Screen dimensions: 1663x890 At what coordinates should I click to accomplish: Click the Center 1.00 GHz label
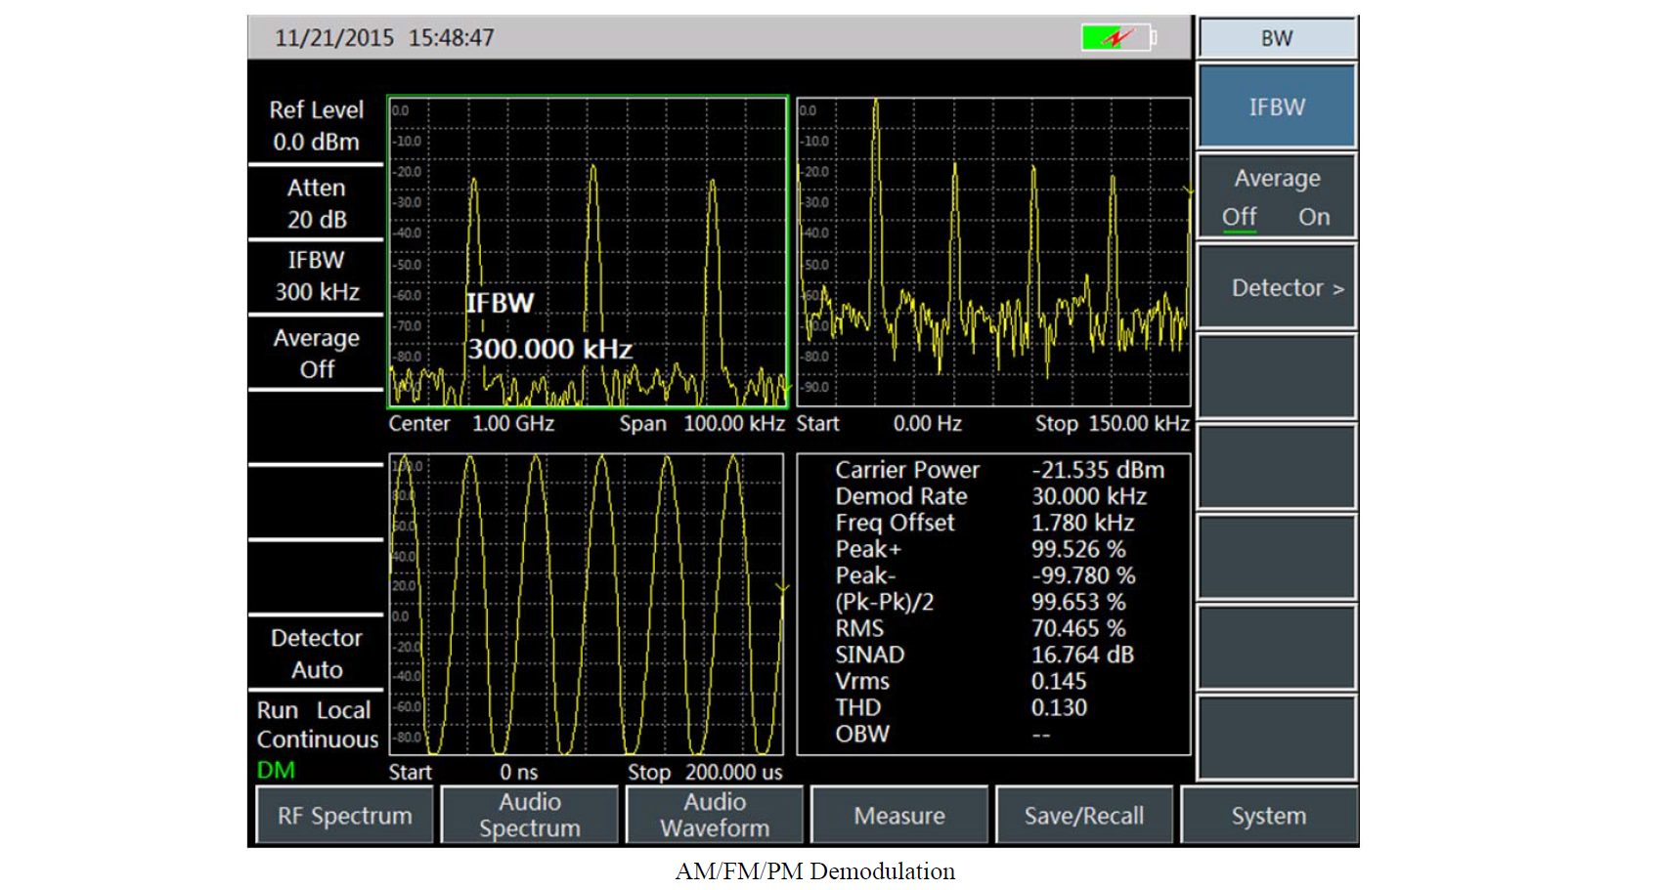pyautogui.click(x=471, y=424)
